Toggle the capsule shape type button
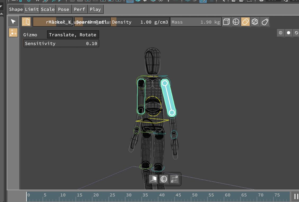 tap(246, 22)
